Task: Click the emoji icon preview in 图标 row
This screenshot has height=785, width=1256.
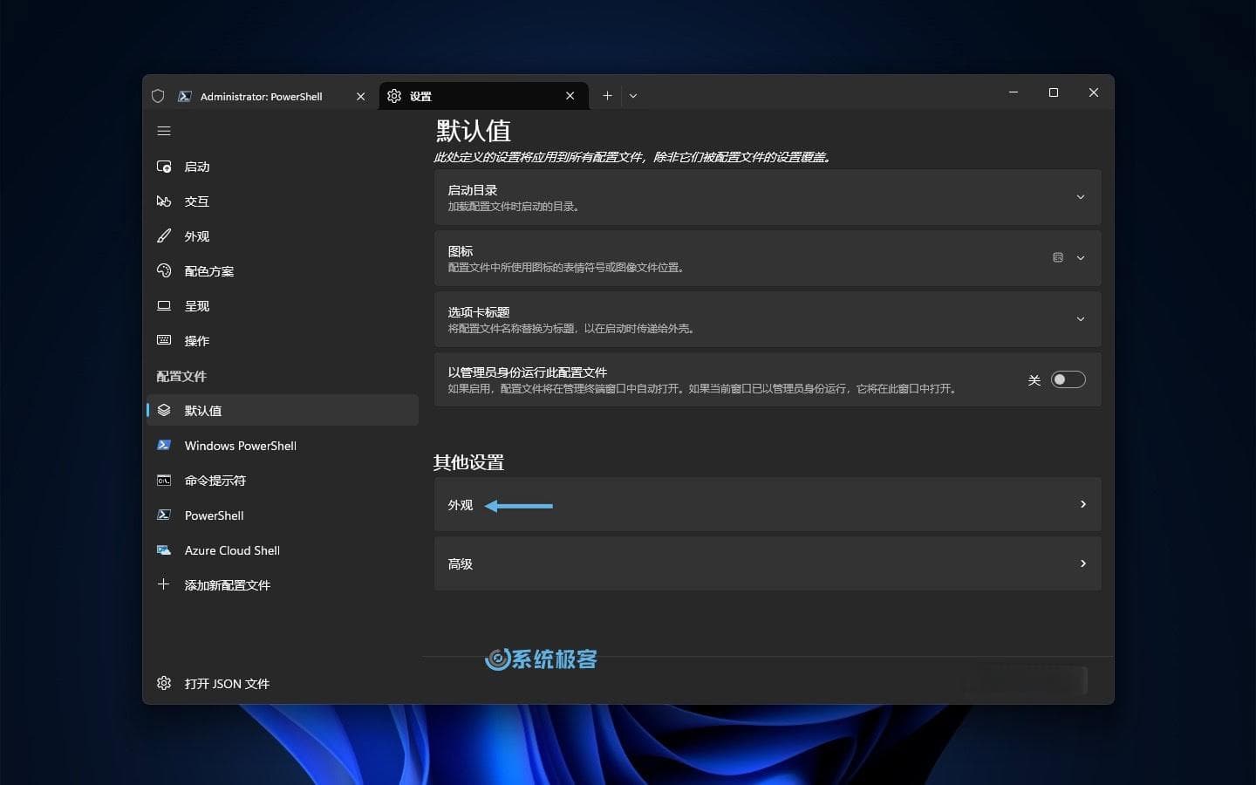Action: (x=1058, y=257)
